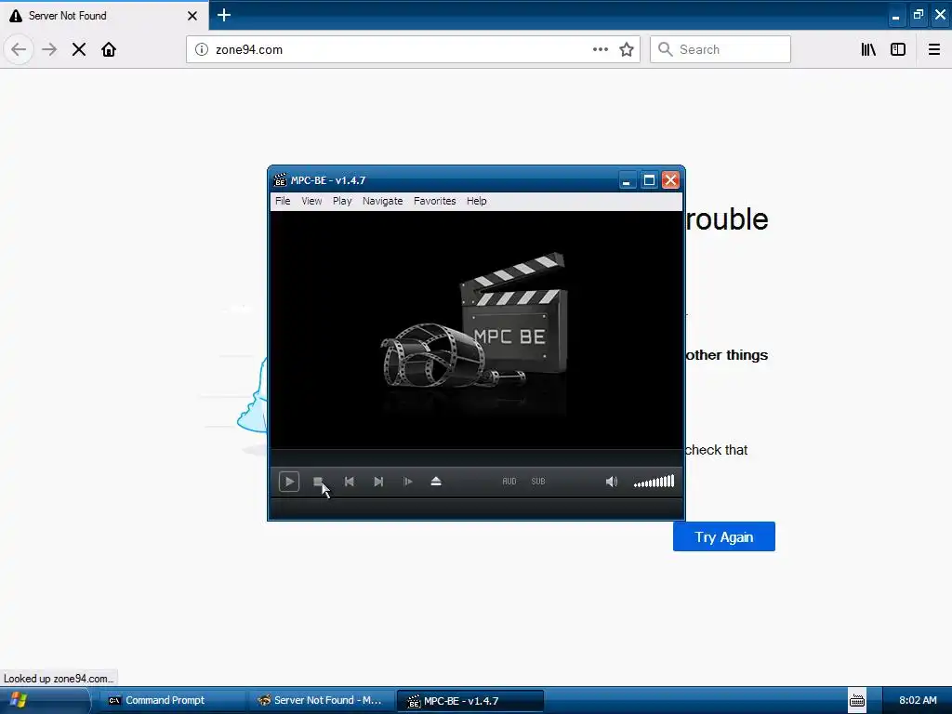Select the SUB subtitle button
This screenshot has width=952, height=714.
tap(538, 482)
